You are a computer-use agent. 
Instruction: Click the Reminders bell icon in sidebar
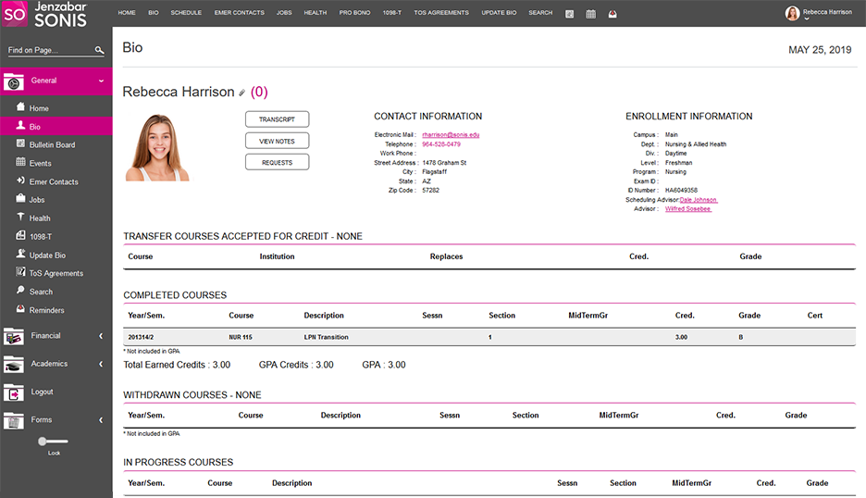pos(20,310)
